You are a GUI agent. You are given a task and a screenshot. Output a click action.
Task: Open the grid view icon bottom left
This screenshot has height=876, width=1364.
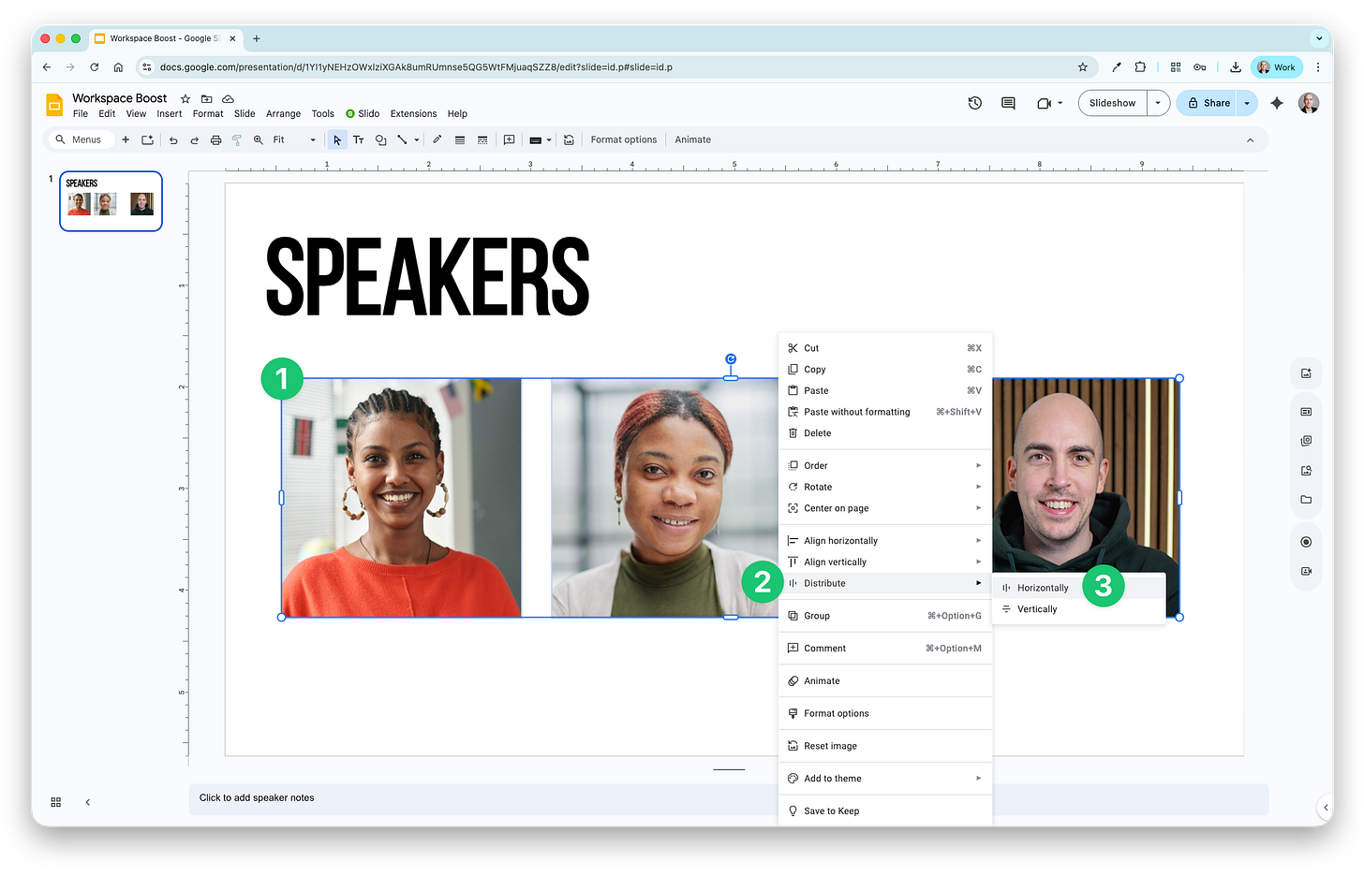pyautogui.click(x=56, y=802)
